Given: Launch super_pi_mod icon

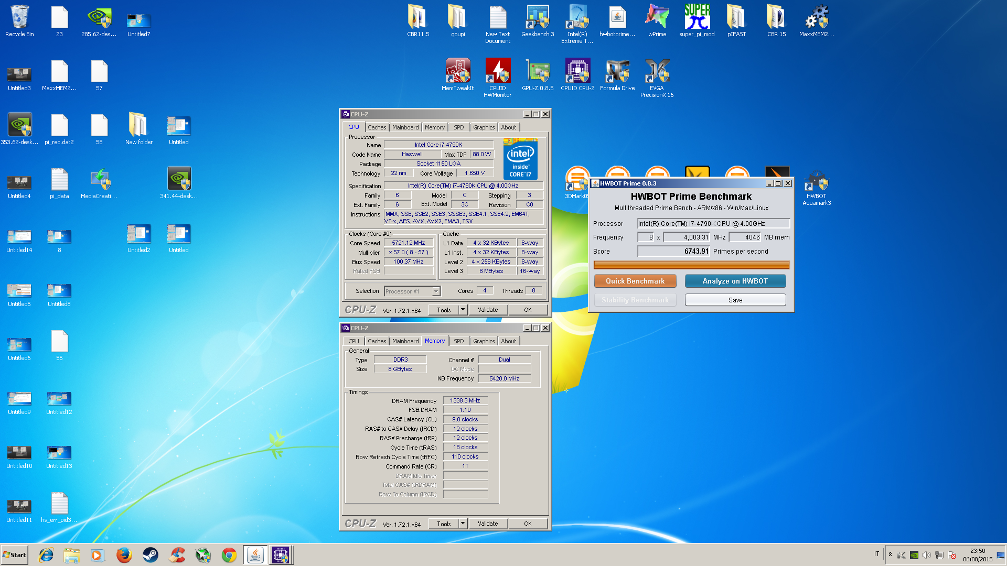Looking at the screenshot, I should click(697, 21).
